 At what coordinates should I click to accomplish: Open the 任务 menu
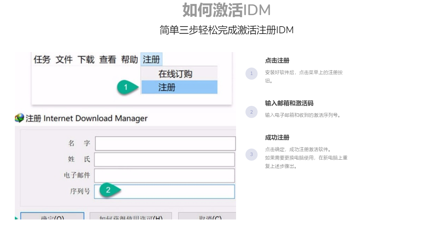point(42,60)
